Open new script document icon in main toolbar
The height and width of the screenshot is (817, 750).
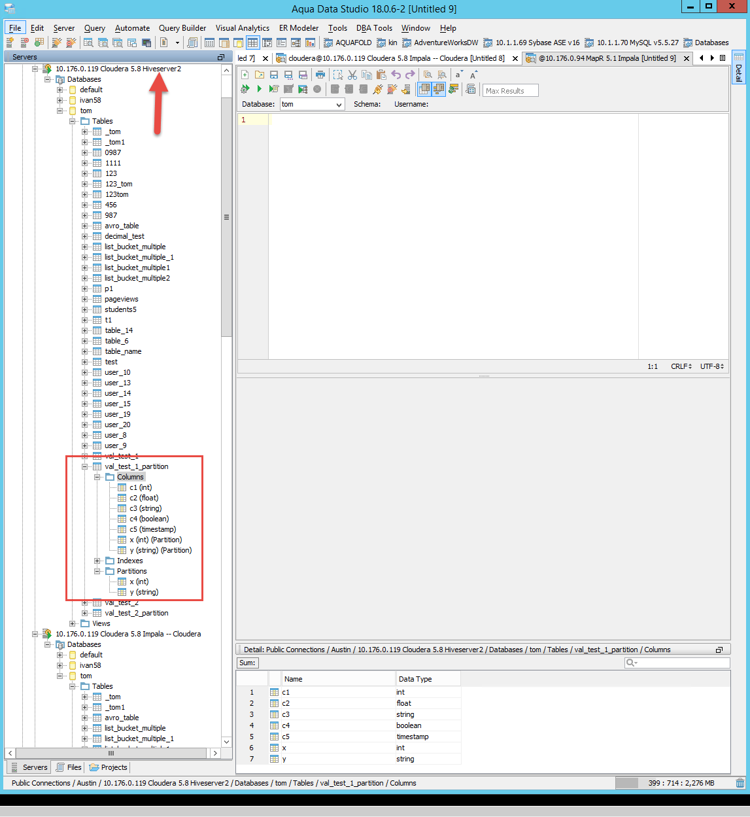tap(163, 43)
